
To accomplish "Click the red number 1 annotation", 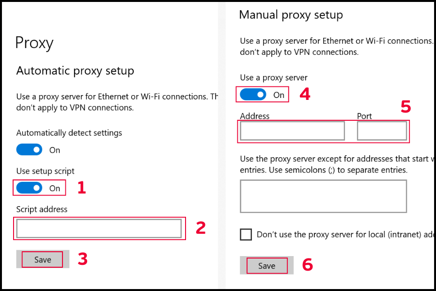I will point(81,188).
